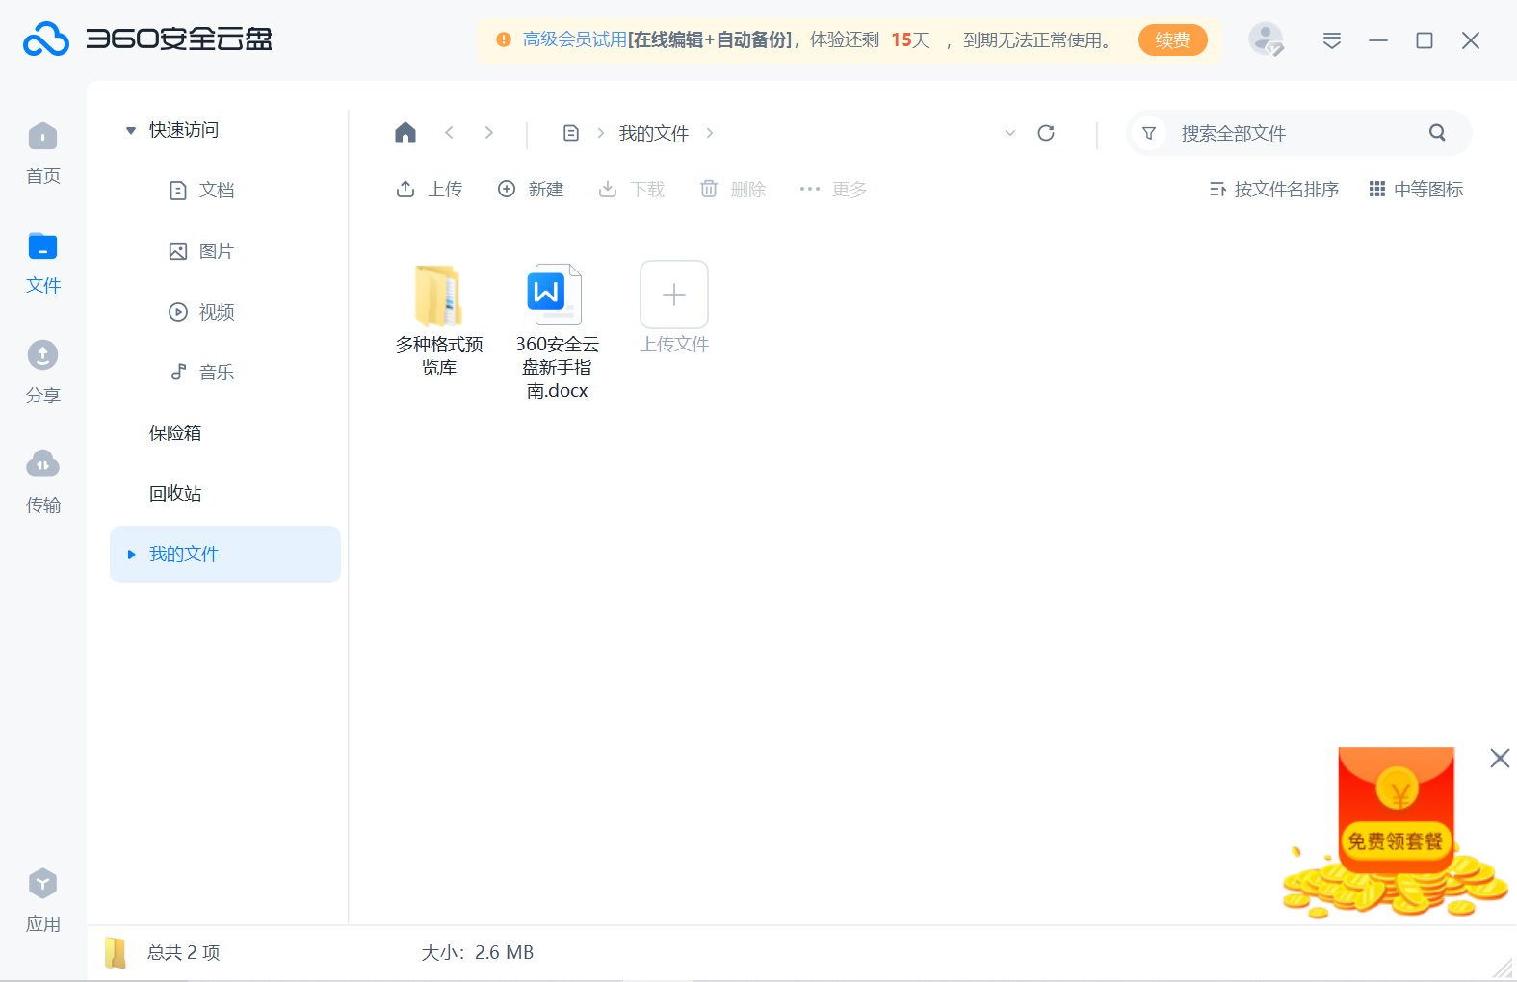Open the 回收站 recycle bin
Viewport: 1517px width, 982px height.
[175, 494]
